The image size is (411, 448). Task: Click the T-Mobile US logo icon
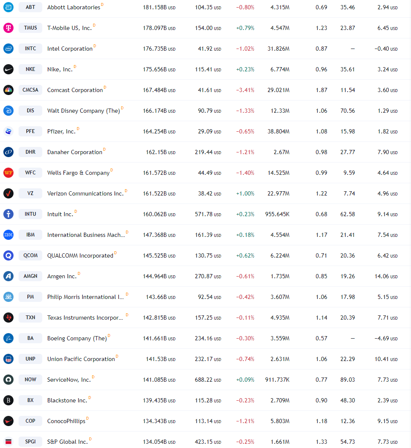(x=8, y=28)
